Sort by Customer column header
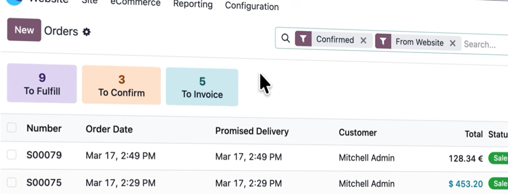Viewport: 508px width, 194px height. point(358,132)
